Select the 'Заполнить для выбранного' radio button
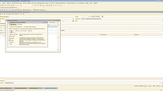 9,27
